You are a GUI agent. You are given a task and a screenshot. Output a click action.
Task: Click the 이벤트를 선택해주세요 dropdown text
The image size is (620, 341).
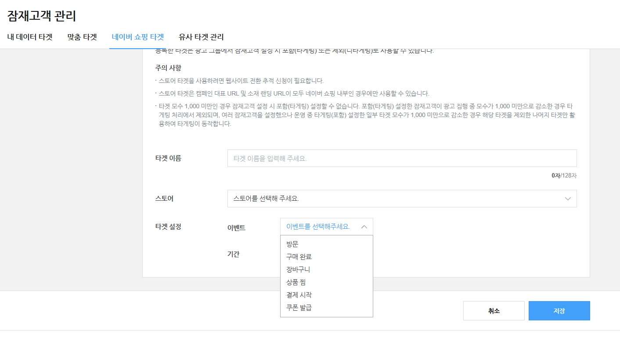pos(318,227)
